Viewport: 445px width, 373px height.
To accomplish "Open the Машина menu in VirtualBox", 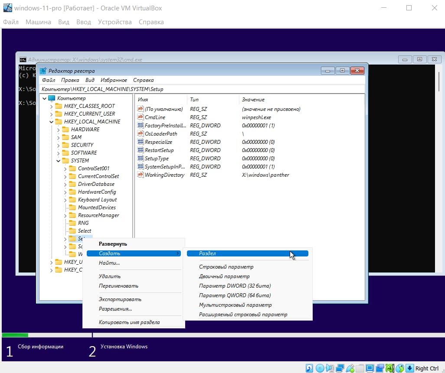I will click(x=38, y=22).
